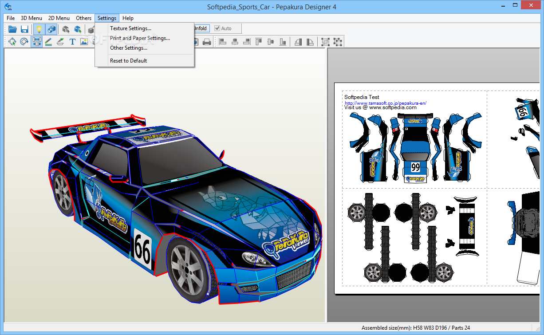Image resolution: width=544 pixels, height=335 pixels.
Task: Toggle the blue cube texture display icon
Action: coord(51,29)
